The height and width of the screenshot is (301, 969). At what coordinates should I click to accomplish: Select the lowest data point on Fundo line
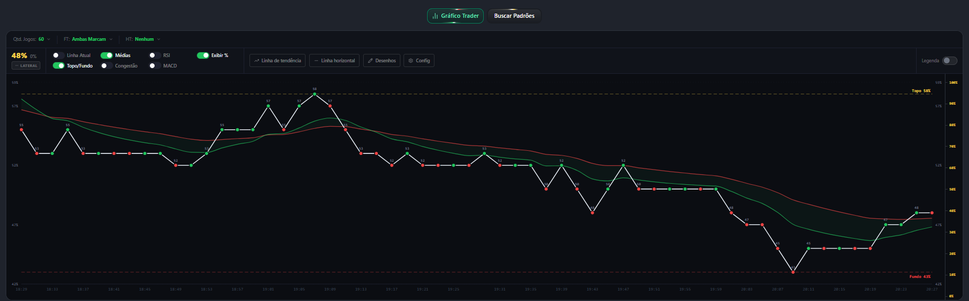point(793,272)
